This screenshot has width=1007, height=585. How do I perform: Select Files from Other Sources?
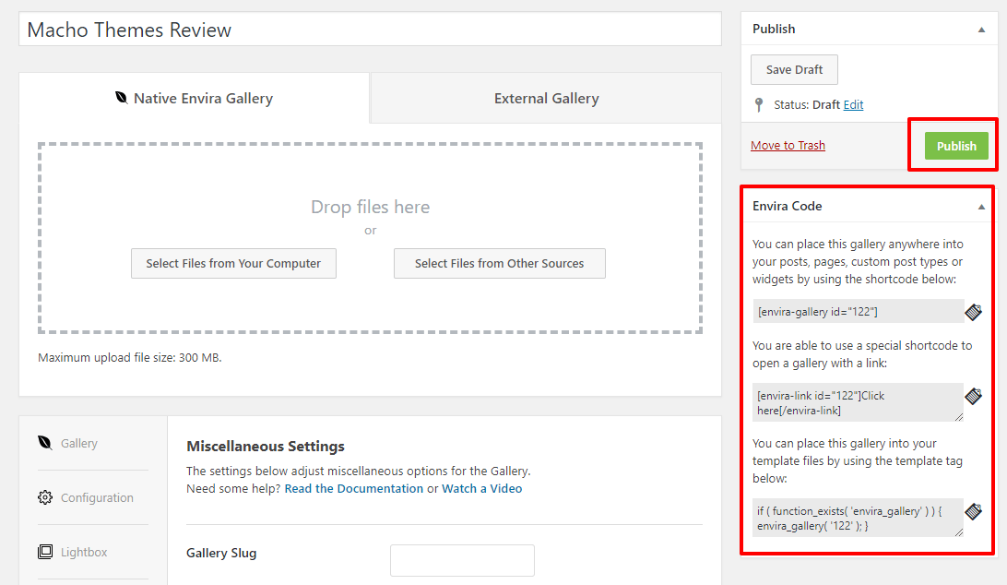pos(500,264)
